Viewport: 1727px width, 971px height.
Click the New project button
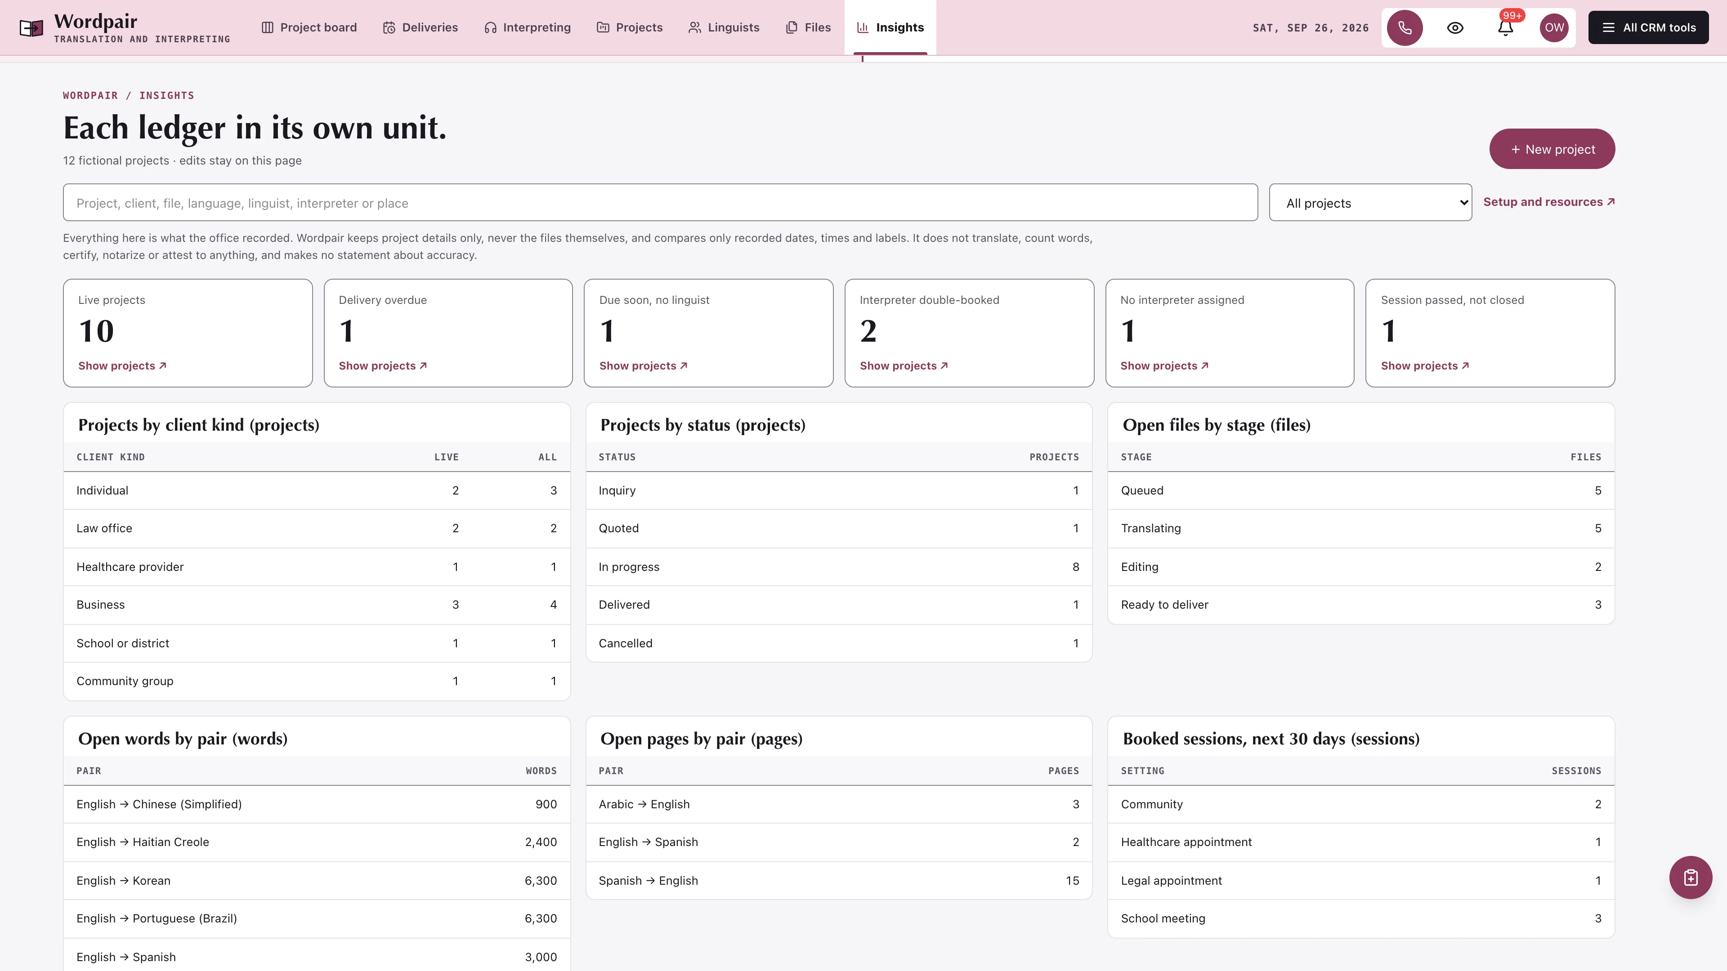[1552, 149]
